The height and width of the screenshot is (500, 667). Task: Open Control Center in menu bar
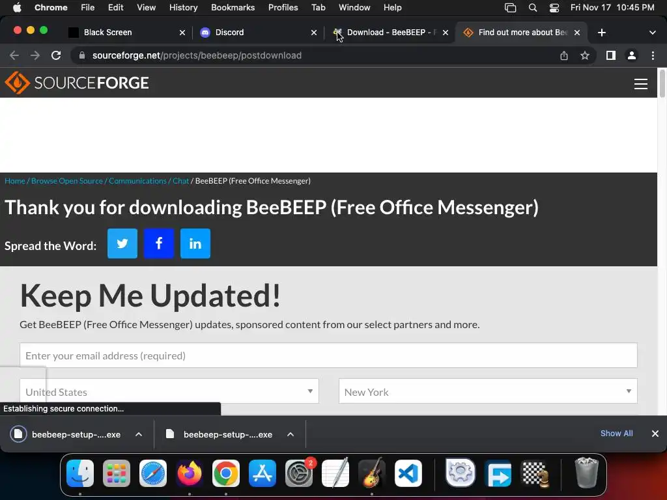pos(554,7)
